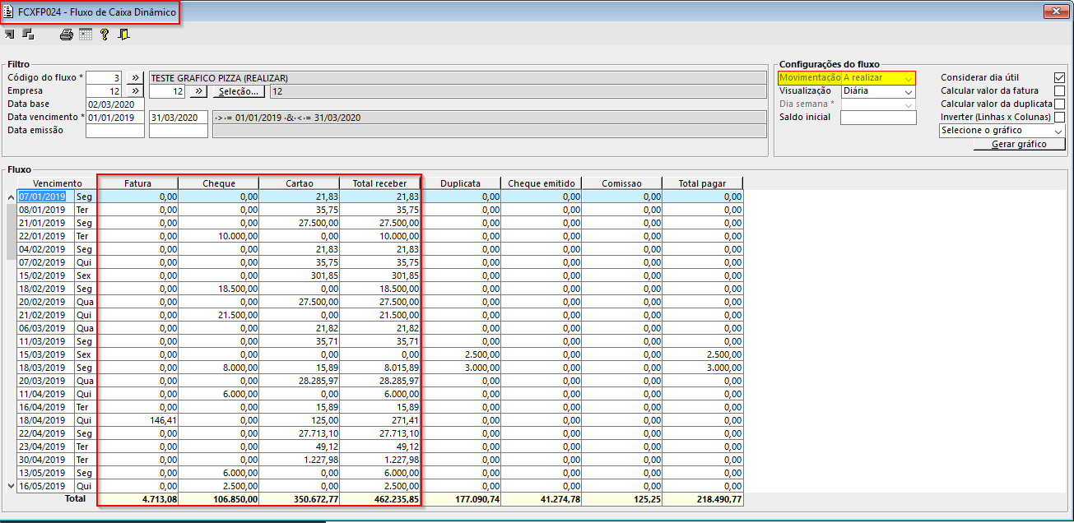This screenshot has height=523, width=1074.
Task: Click the Duplicata column header
Action: pyautogui.click(x=460, y=183)
